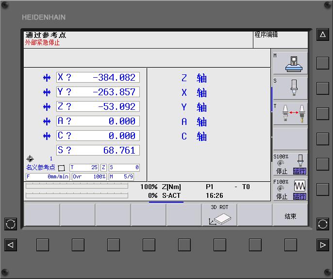
Task: Click the 100% Z[Nm] load bar
Action: coord(77,186)
